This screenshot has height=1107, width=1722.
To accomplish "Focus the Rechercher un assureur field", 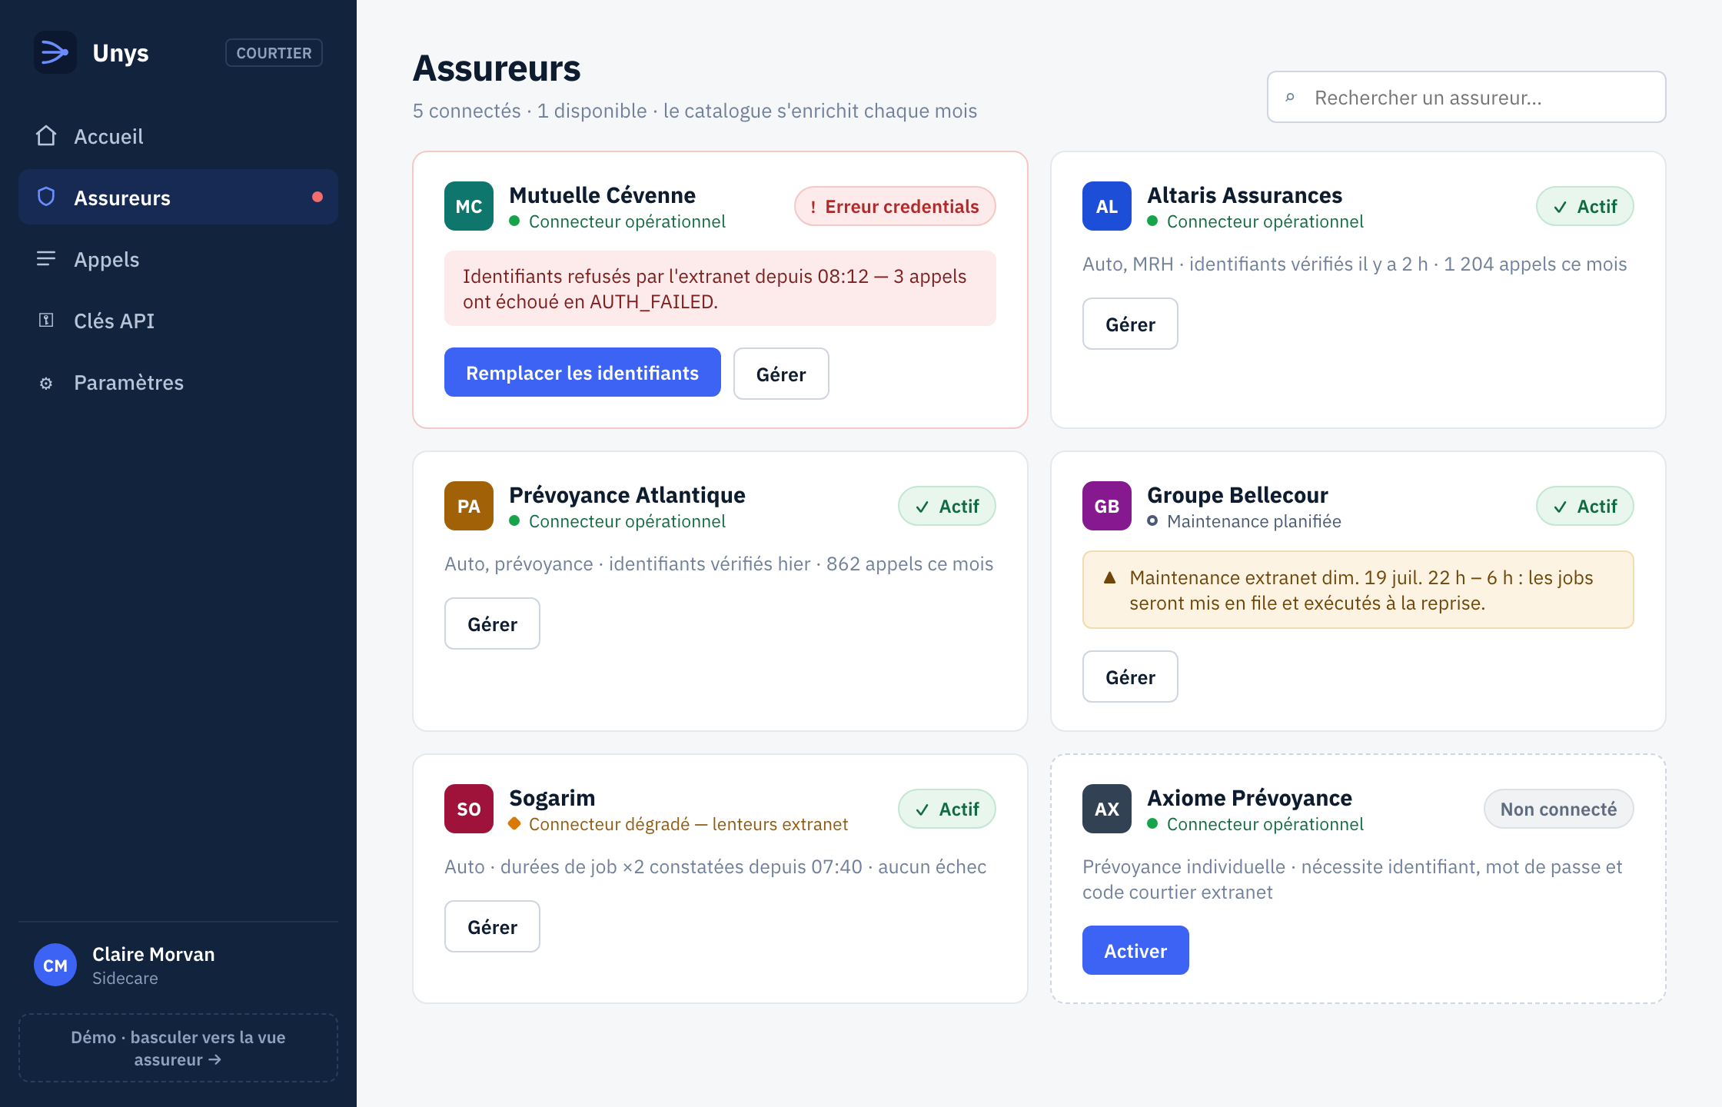I will point(1467,97).
